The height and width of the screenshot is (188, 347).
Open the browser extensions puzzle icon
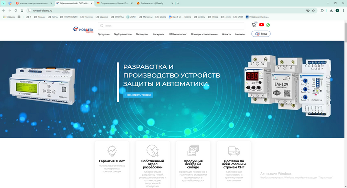tap(322, 10)
